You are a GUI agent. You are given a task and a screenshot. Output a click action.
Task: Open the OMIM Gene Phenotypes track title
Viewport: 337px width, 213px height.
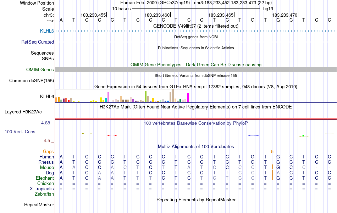click(x=196, y=65)
